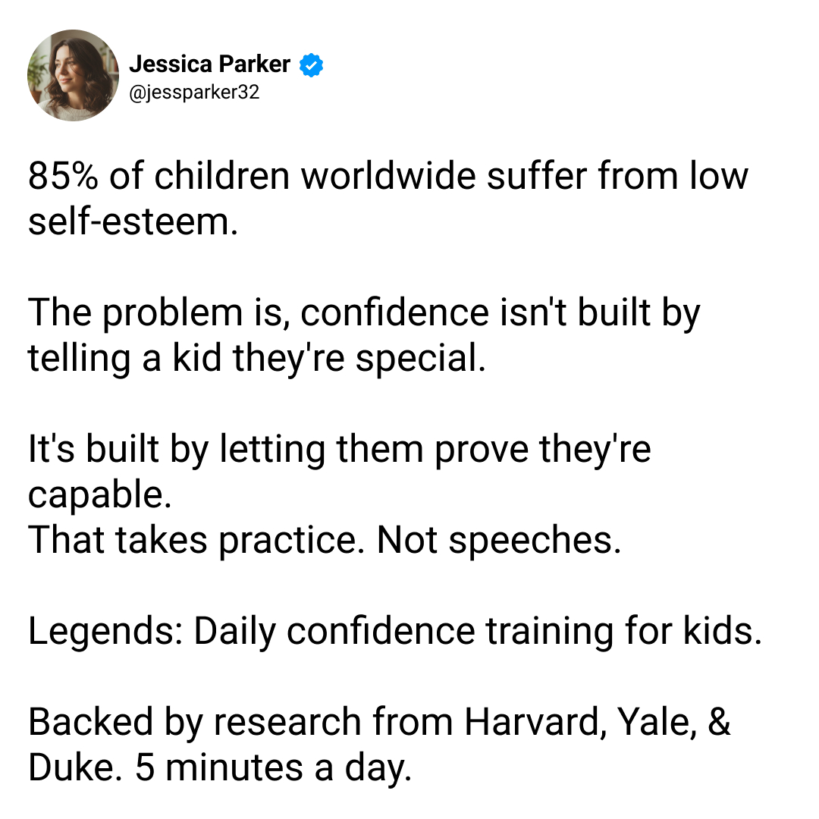Open Jessica Parker's profile picture

[x=73, y=75]
